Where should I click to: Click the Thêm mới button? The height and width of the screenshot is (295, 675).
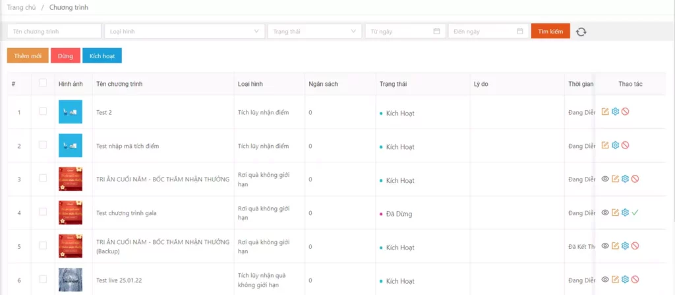[28, 56]
